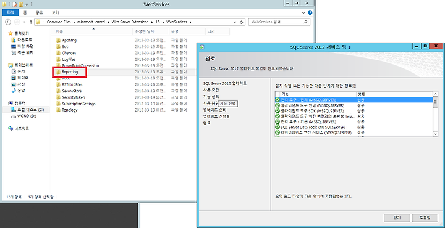Click green check beside 데이터베이스 엔진 서비스
This screenshot has height=228, width=445.
coord(278,132)
